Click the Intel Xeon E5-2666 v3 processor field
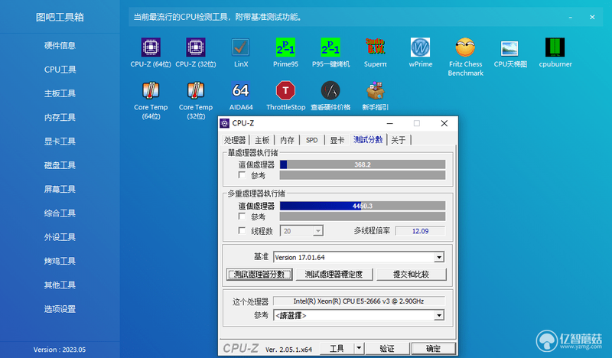The image size is (612, 358). coord(359,301)
